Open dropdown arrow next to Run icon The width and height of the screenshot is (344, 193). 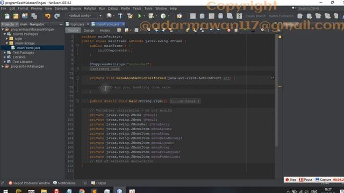pyautogui.click(x=144, y=16)
